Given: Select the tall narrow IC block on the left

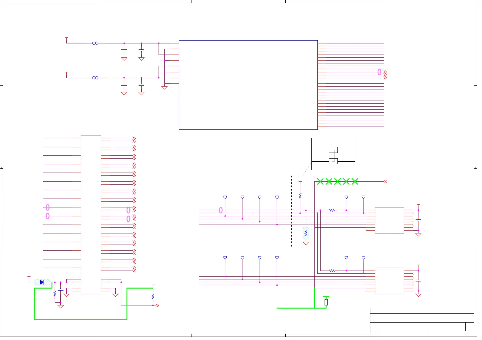Looking at the screenshot, I should [x=91, y=214].
